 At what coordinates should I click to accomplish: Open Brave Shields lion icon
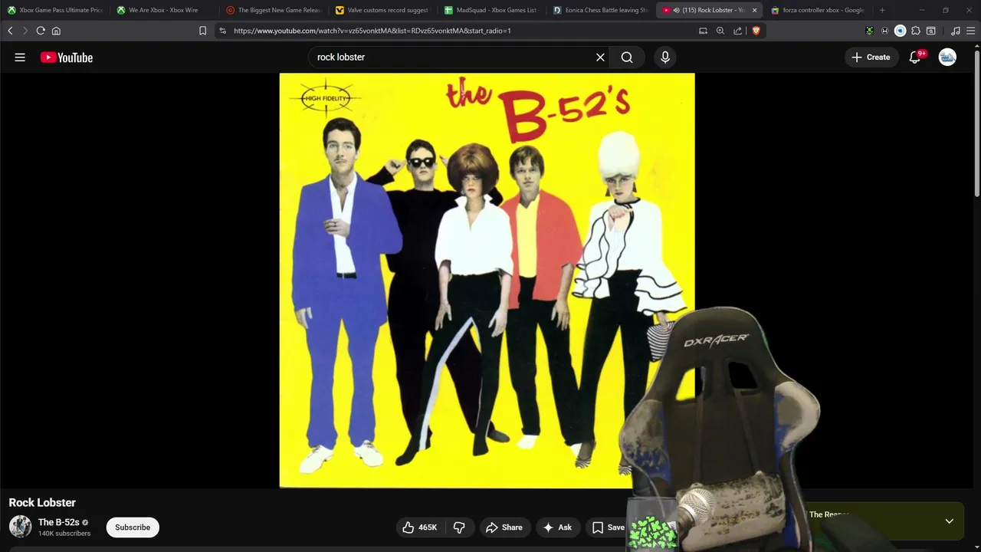click(756, 31)
